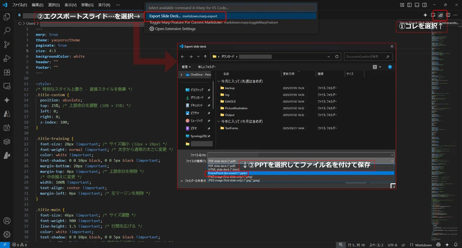Open the Azure view in the activity bar
Viewport: 462px width, 248px height.
point(7,114)
